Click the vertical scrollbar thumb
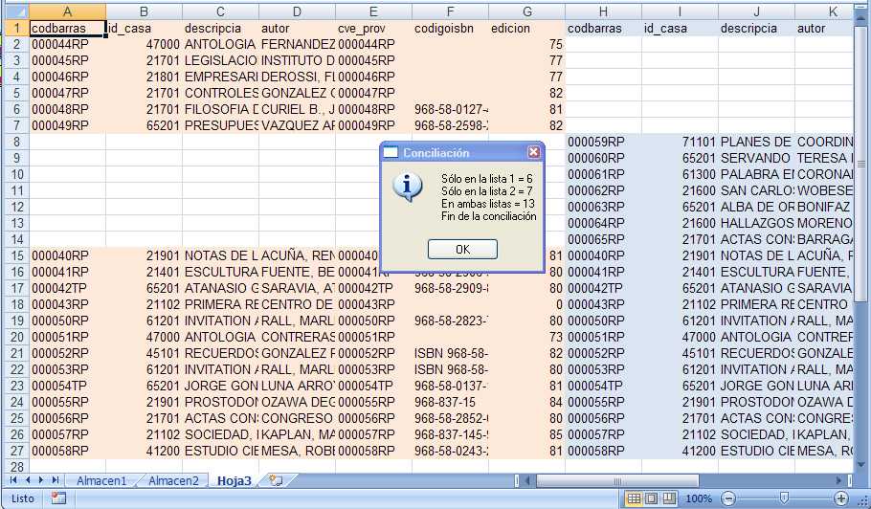The height and width of the screenshot is (509, 871). [x=861, y=164]
